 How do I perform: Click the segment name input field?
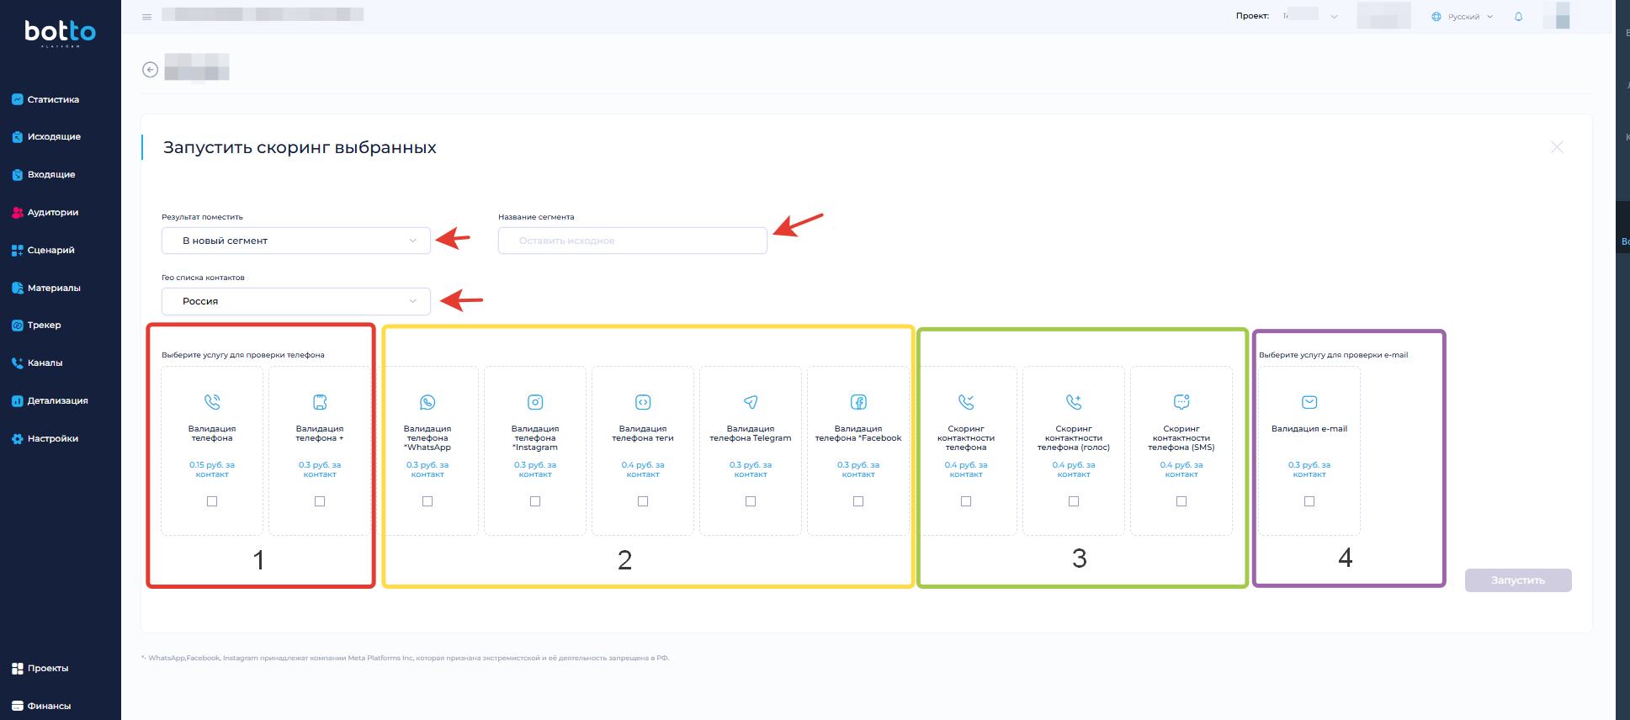(632, 241)
